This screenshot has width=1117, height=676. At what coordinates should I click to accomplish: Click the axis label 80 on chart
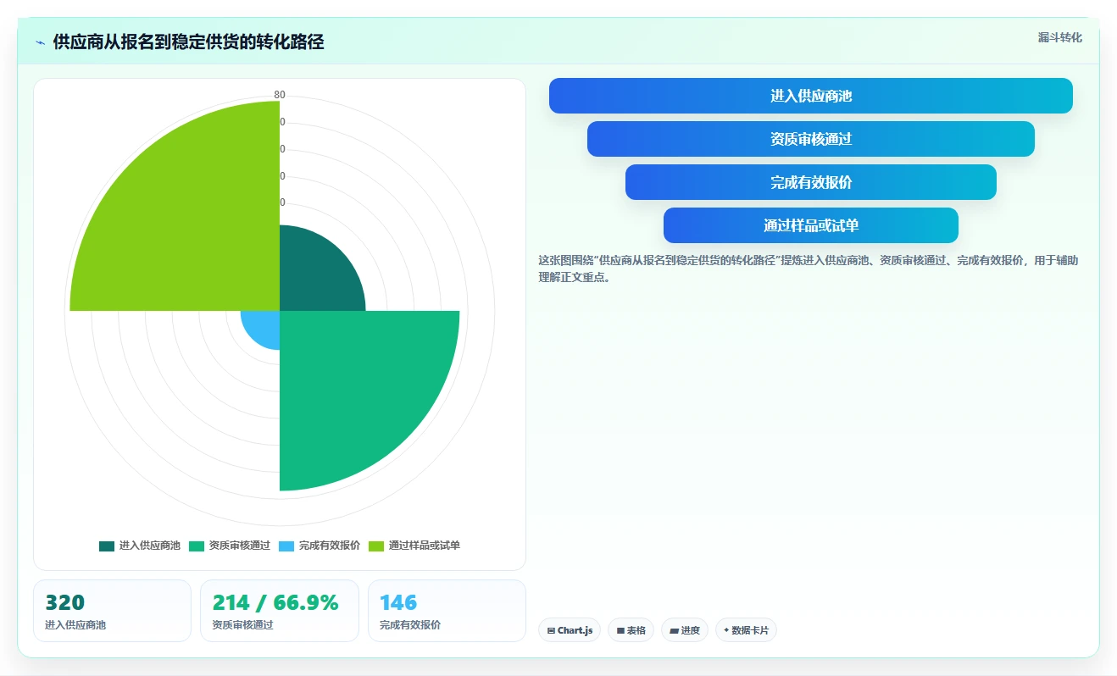[280, 95]
